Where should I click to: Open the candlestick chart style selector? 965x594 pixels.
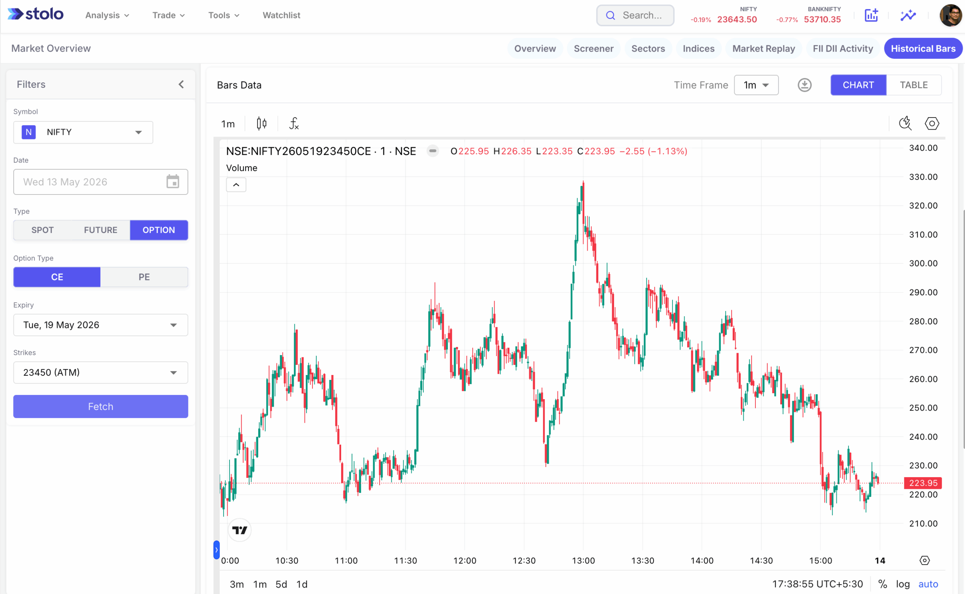click(261, 124)
